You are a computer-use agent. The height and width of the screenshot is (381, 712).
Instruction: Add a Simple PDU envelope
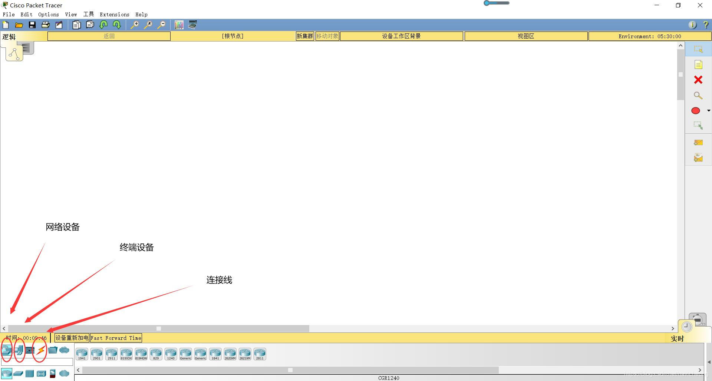tap(698, 142)
